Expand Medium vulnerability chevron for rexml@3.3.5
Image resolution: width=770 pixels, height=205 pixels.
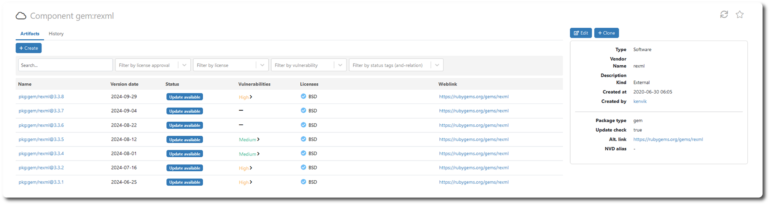(x=258, y=140)
